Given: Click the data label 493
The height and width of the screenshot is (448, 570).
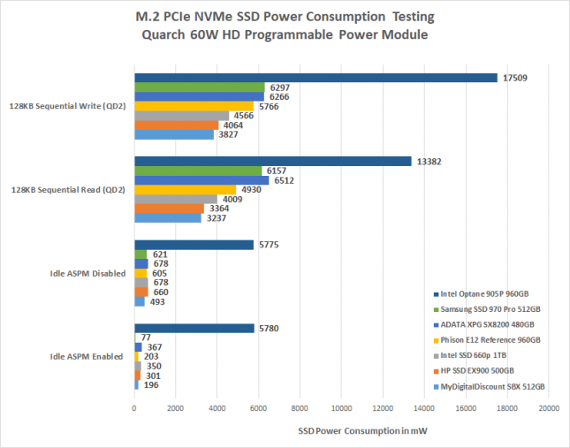Looking at the screenshot, I should click(157, 302).
